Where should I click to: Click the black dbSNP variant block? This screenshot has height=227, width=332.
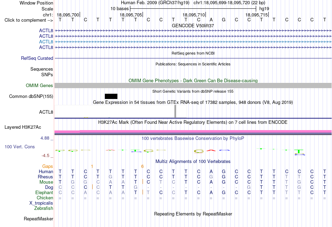[x=111, y=97]
